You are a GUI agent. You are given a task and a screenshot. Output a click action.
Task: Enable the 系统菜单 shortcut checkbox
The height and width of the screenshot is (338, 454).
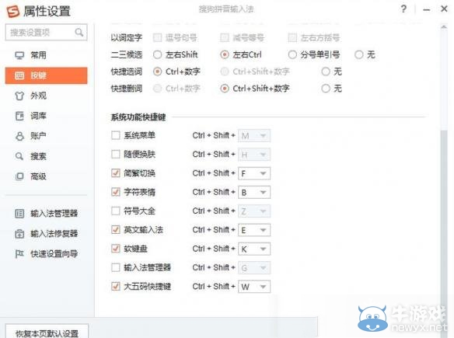116,135
